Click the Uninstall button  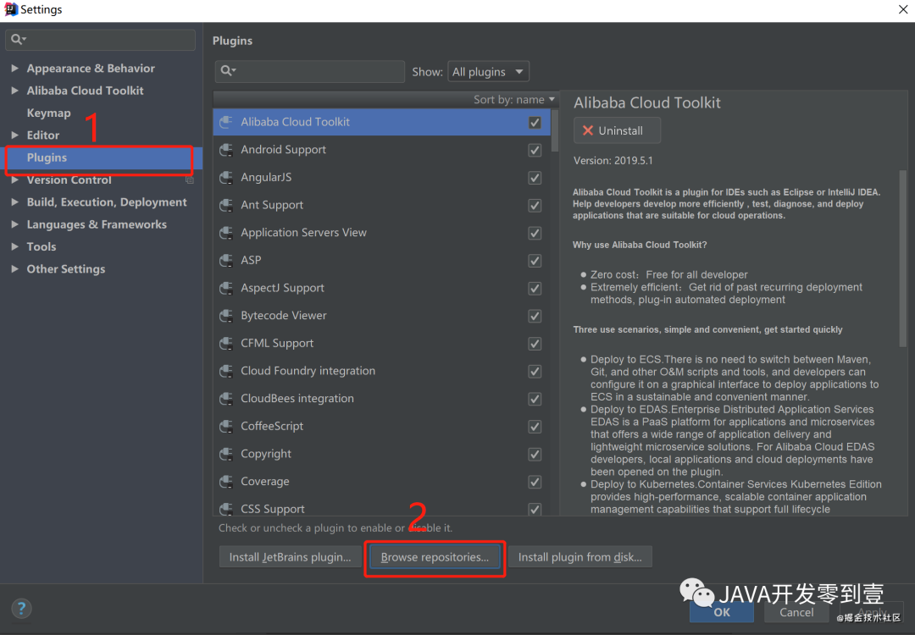(617, 130)
